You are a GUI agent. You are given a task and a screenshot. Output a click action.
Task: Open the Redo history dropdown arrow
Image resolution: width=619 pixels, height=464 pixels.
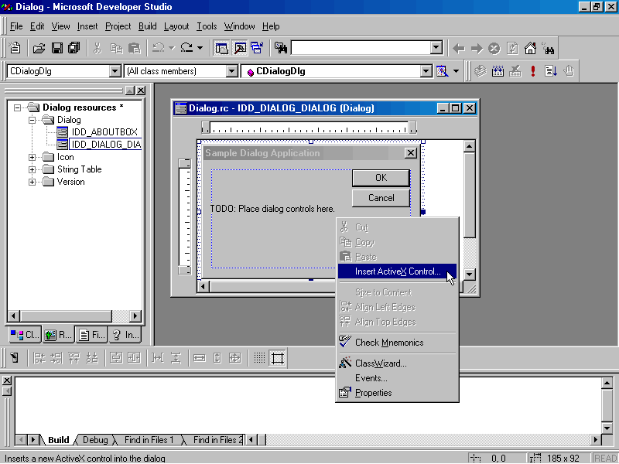point(200,48)
